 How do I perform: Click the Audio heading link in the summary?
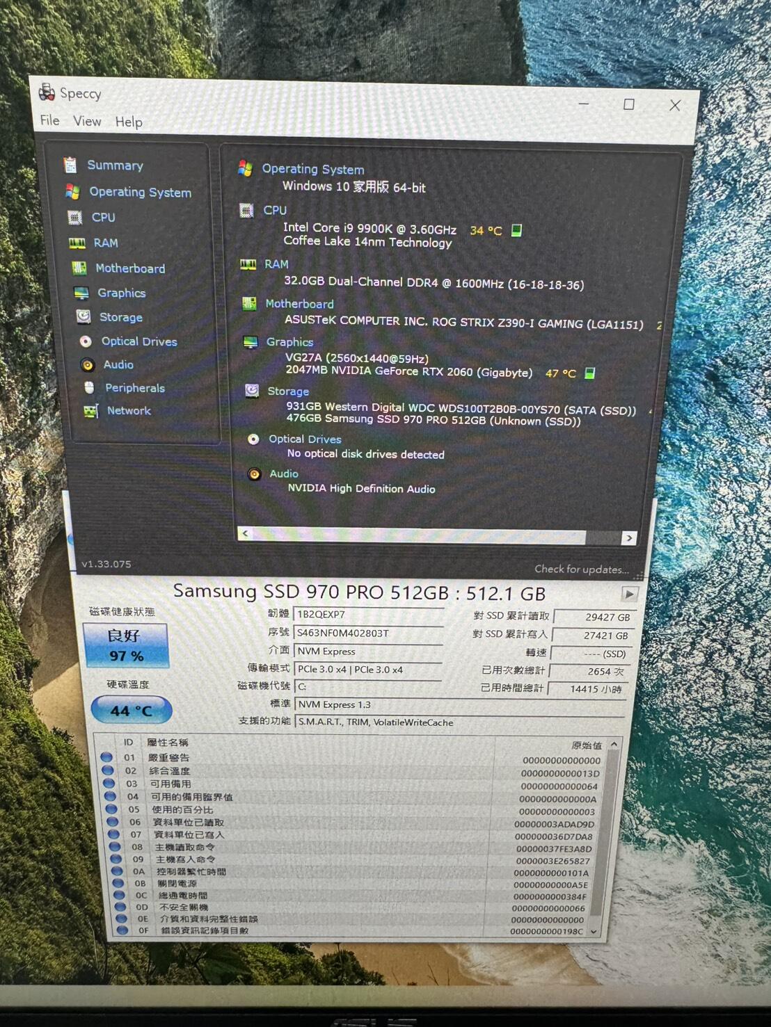click(284, 474)
